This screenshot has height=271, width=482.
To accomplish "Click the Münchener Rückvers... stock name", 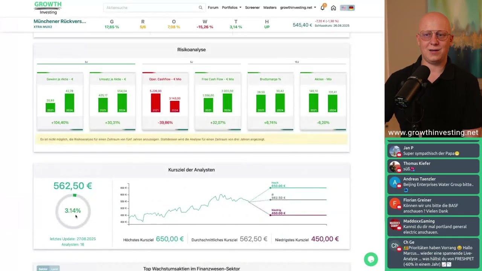I will pyautogui.click(x=59, y=21).
